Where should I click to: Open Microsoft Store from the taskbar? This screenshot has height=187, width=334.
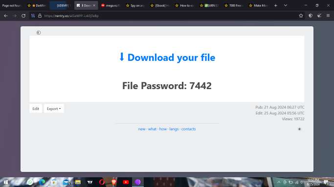54,182
